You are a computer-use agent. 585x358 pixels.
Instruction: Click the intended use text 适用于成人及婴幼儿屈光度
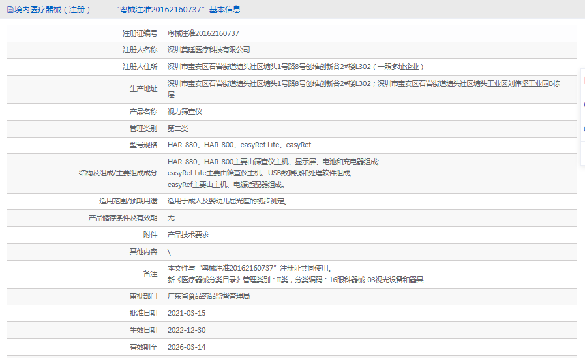pos(227,201)
